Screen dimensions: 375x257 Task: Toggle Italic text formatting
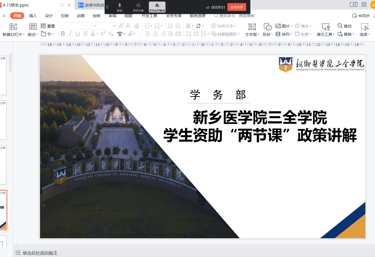(70, 34)
